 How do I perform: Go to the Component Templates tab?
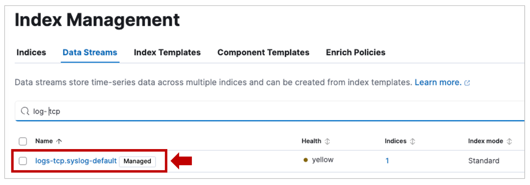tap(263, 53)
